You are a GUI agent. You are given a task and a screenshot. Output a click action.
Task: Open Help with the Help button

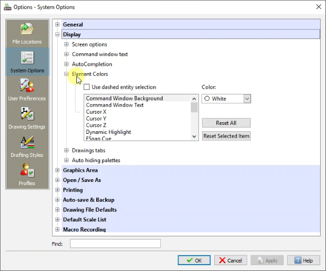click(x=304, y=260)
